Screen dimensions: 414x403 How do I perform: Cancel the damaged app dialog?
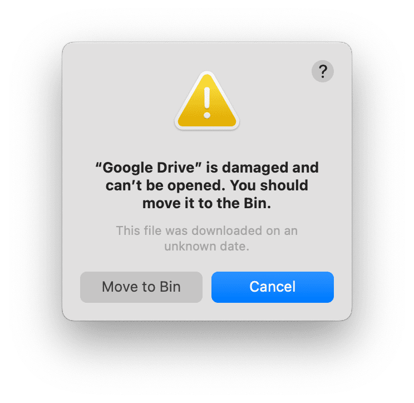click(x=273, y=287)
